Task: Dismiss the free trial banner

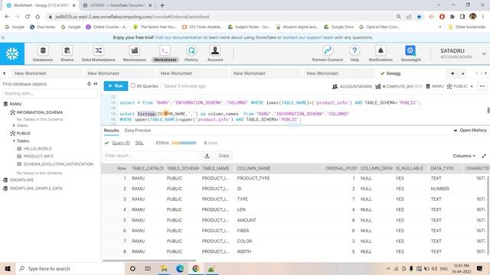Action: (3, 37)
